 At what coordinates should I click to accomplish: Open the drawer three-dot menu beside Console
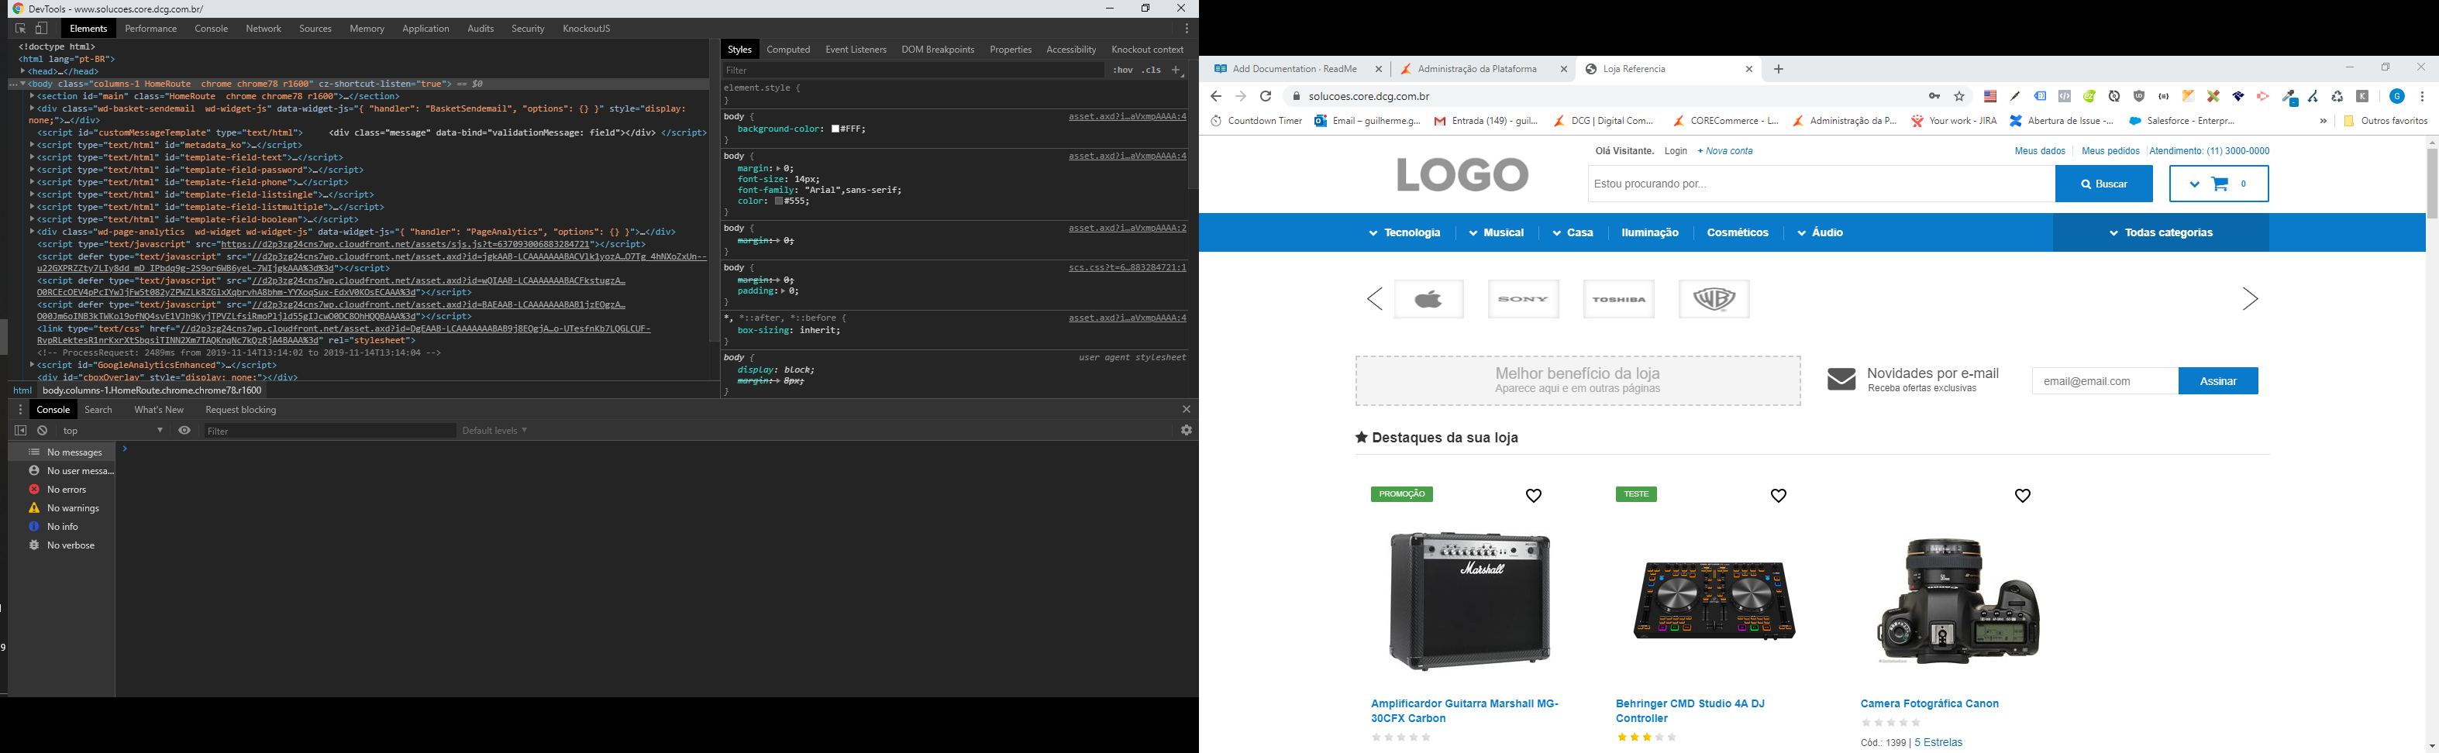[20, 410]
